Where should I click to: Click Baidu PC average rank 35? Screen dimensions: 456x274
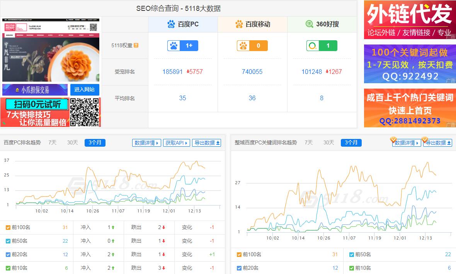[183, 98]
